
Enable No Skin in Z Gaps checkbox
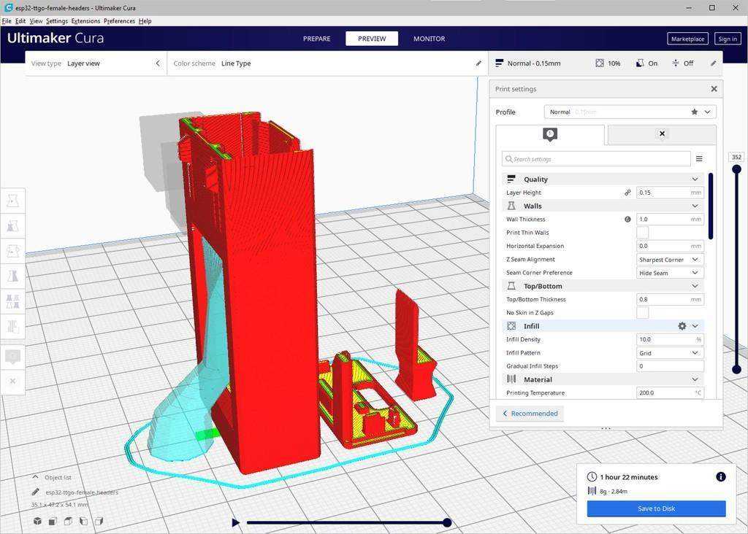[643, 312]
